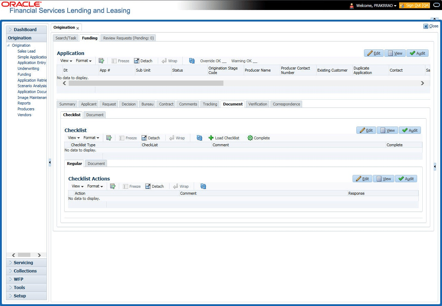The image size is (442, 306).
Task: Open the Verification tab
Action: (258, 104)
